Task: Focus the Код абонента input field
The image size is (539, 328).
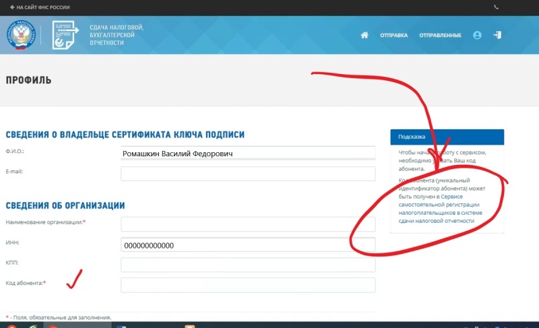Action: tap(248, 285)
